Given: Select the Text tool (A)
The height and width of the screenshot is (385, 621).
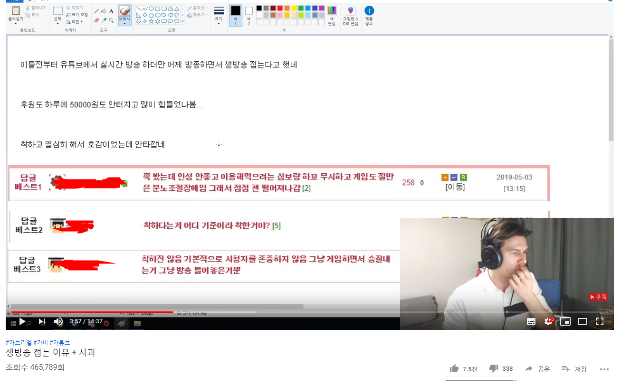Looking at the screenshot, I should 111,11.
